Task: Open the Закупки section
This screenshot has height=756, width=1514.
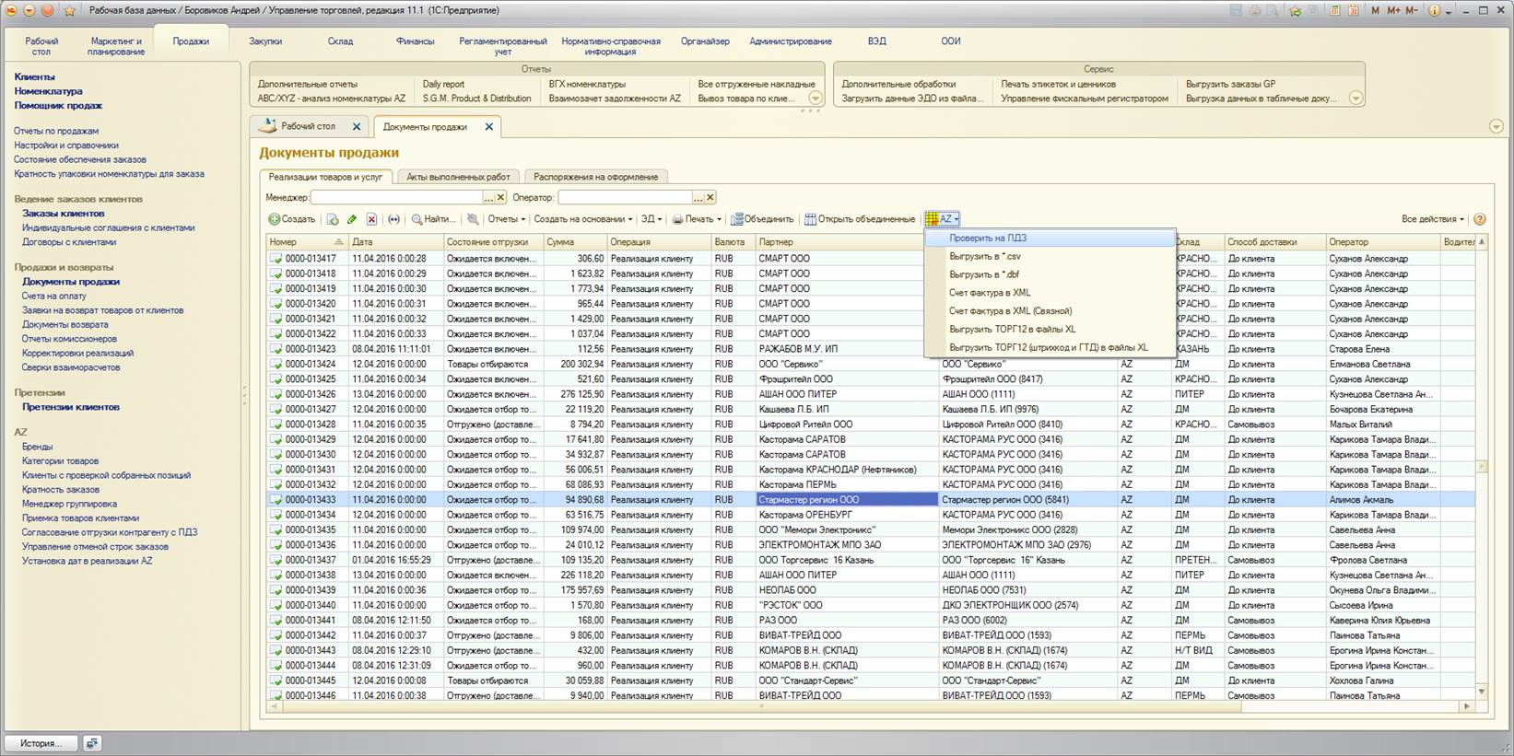Action: (x=265, y=41)
